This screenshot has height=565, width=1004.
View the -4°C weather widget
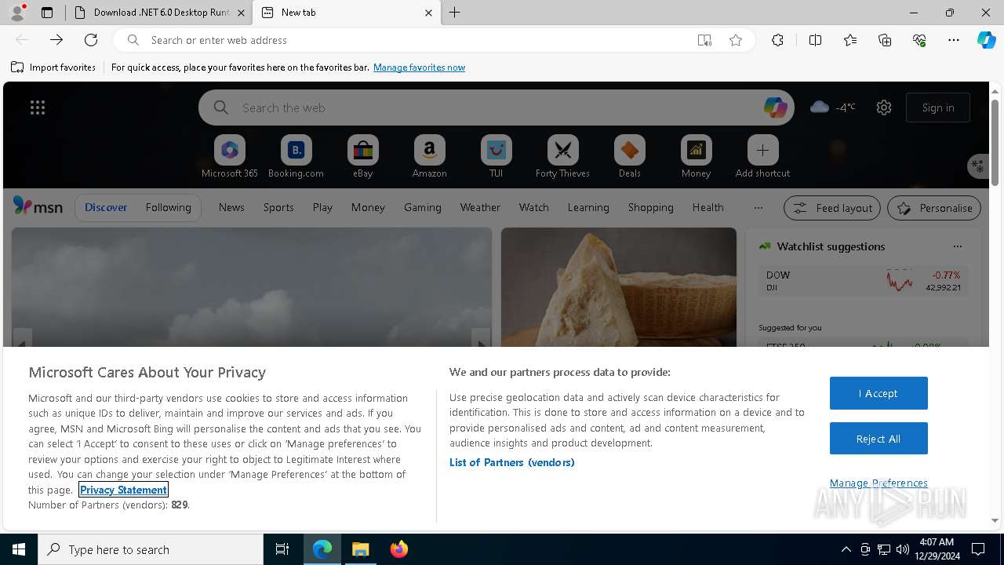click(833, 108)
